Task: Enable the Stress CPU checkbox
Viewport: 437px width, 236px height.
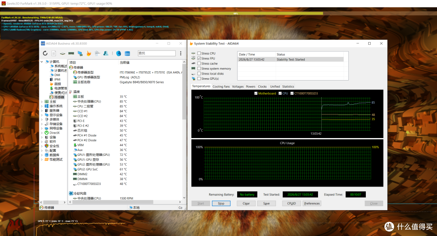Action: [x=199, y=53]
